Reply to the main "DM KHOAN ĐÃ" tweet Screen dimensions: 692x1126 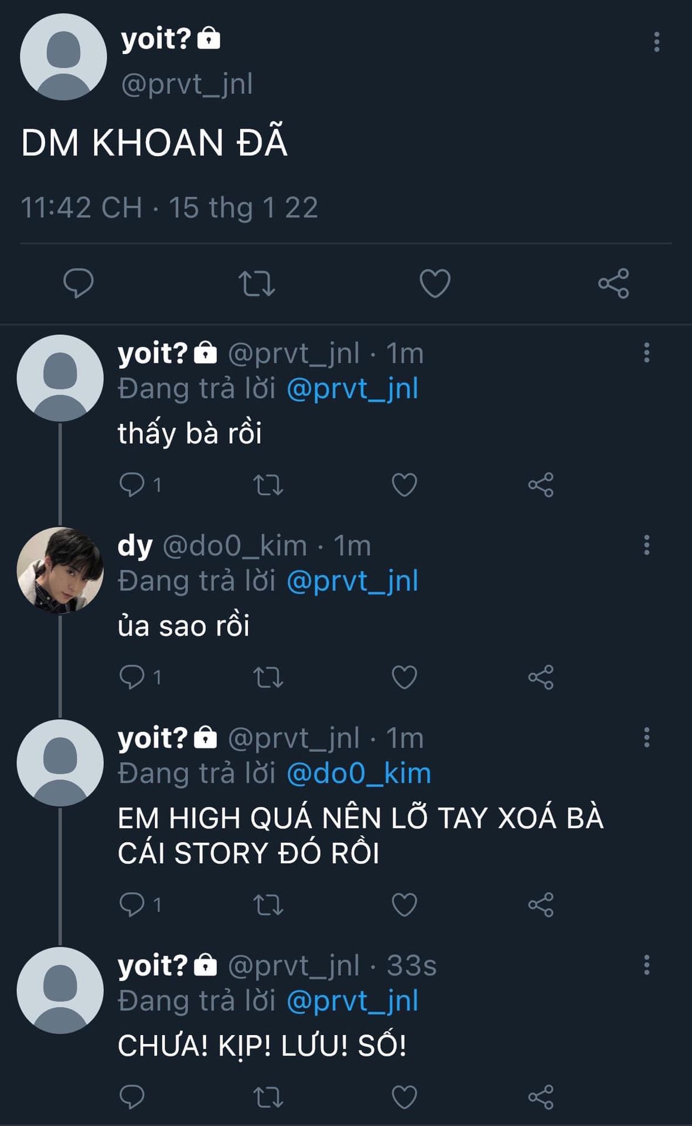(x=79, y=283)
